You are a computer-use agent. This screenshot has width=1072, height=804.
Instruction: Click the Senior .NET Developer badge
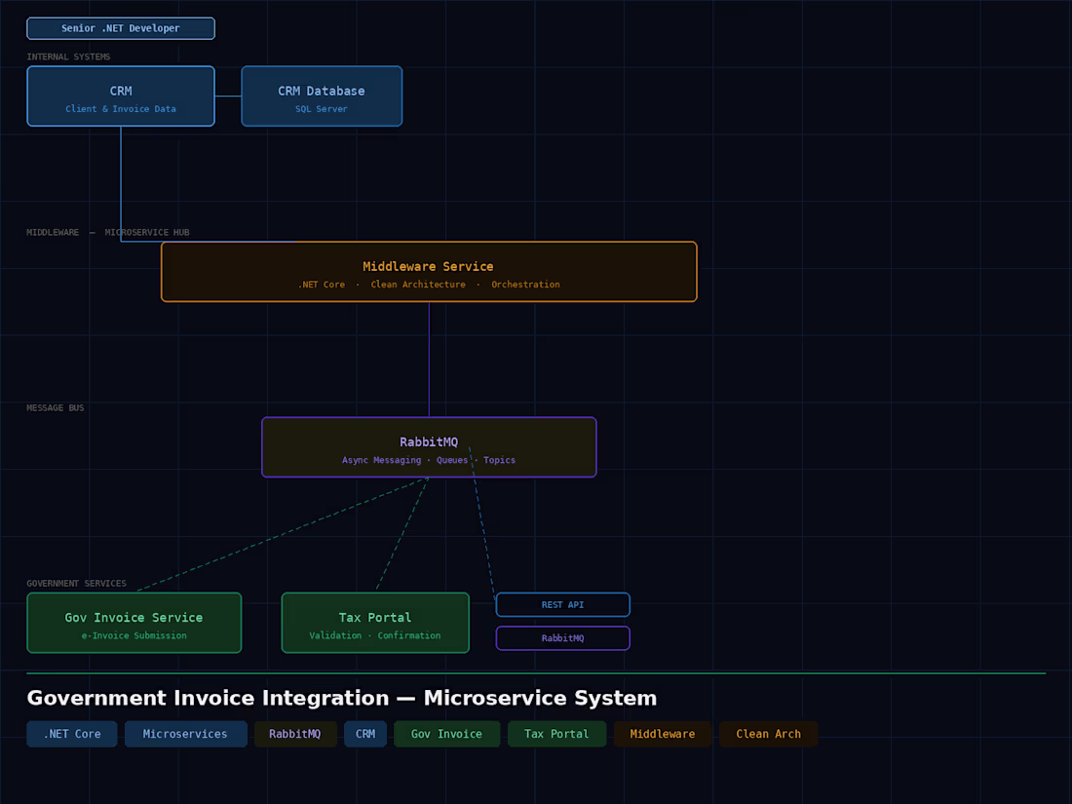[x=120, y=28]
